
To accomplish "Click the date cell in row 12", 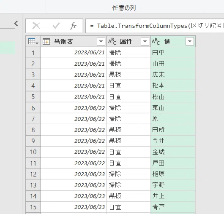I will (x=74, y=174).
